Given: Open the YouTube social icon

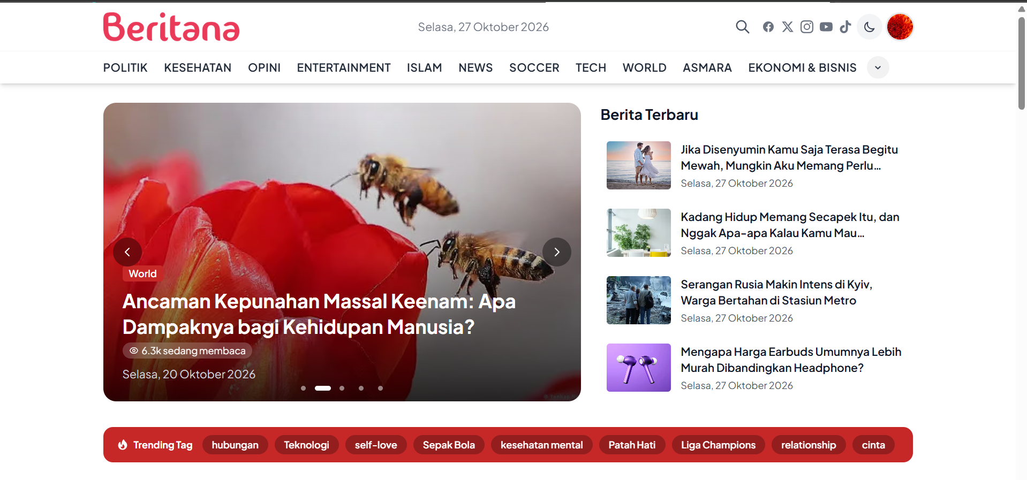Looking at the screenshot, I should [826, 27].
